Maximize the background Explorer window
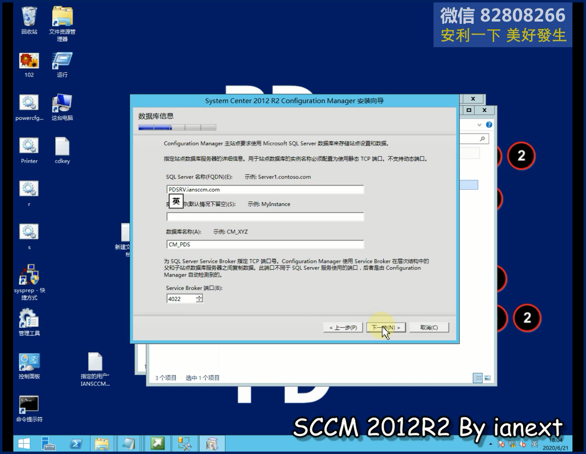This screenshot has width=586, height=454. (x=469, y=110)
